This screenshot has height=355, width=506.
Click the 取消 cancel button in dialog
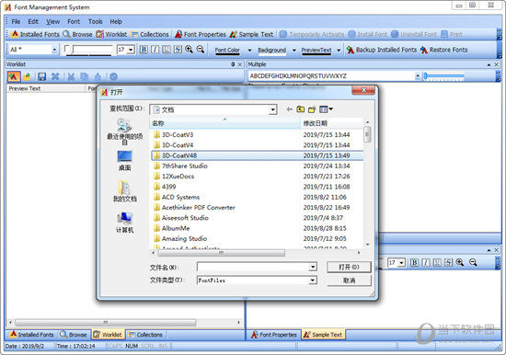coord(349,281)
